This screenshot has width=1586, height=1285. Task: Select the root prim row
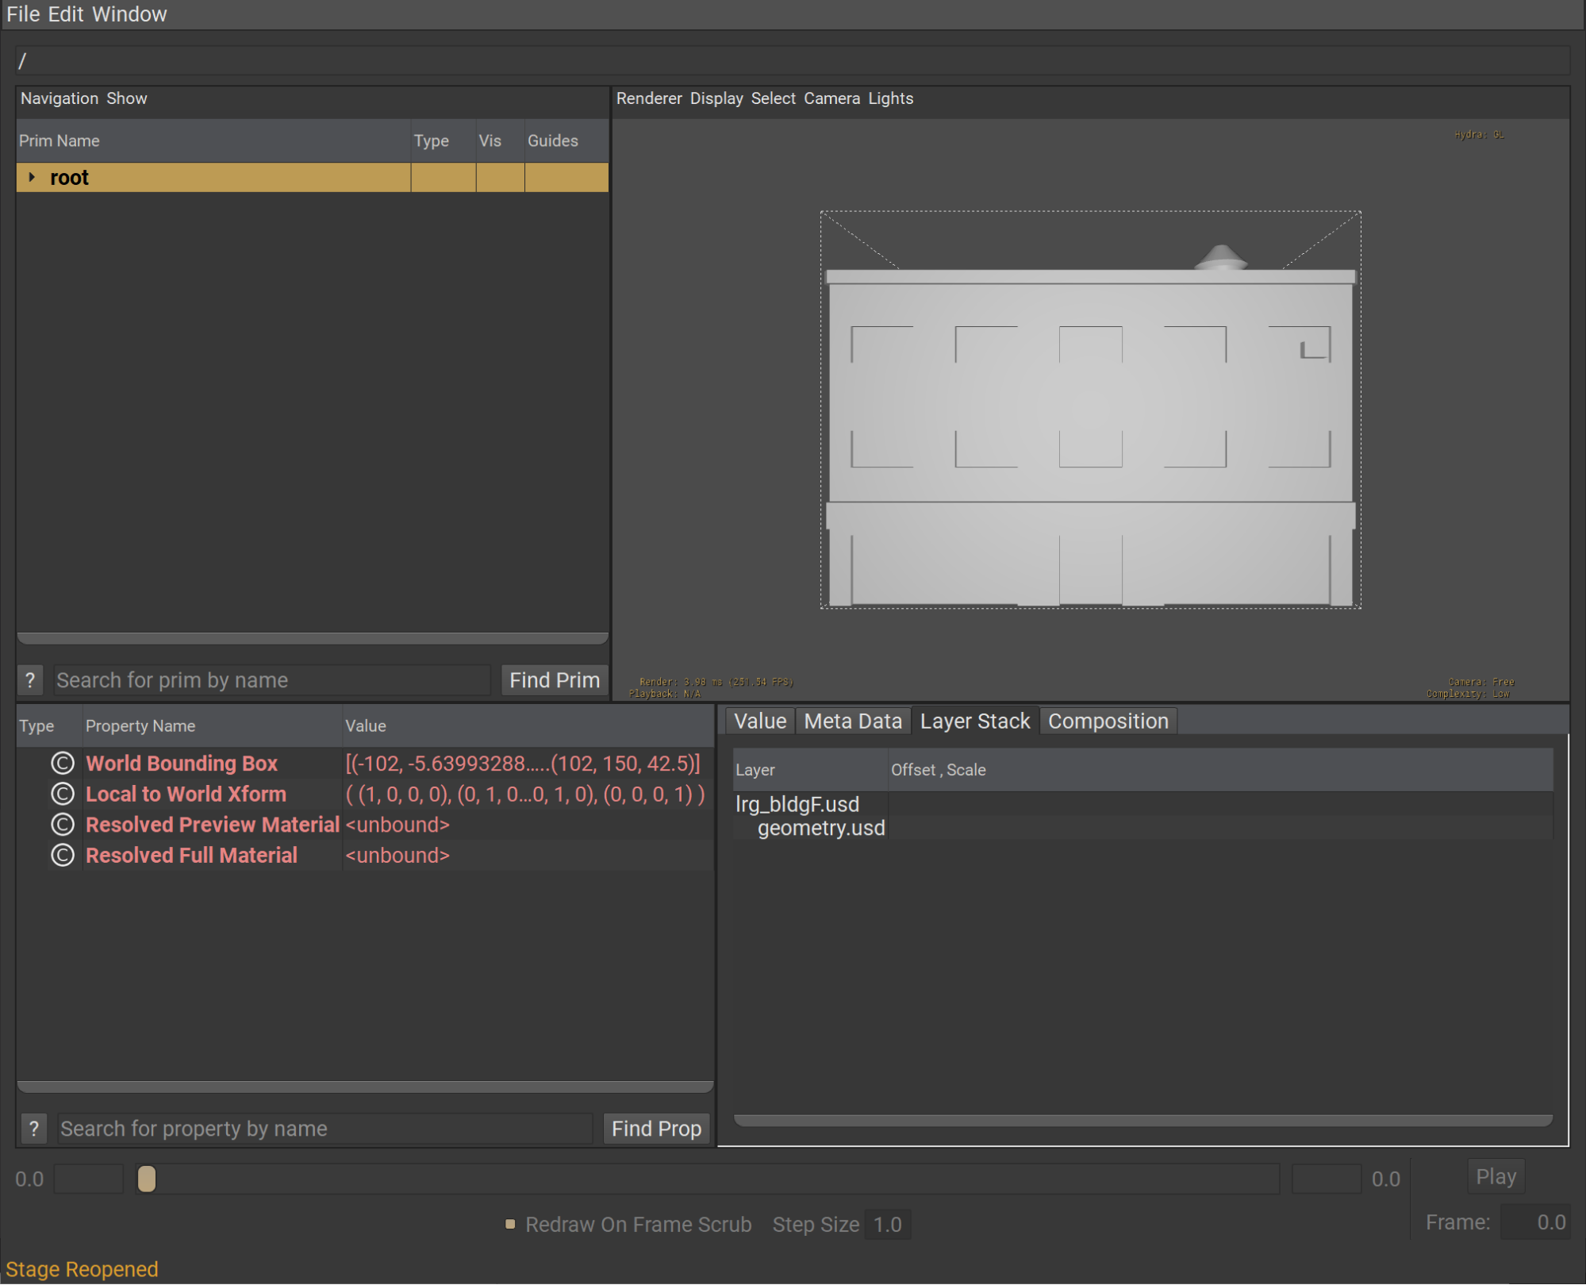point(313,177)
